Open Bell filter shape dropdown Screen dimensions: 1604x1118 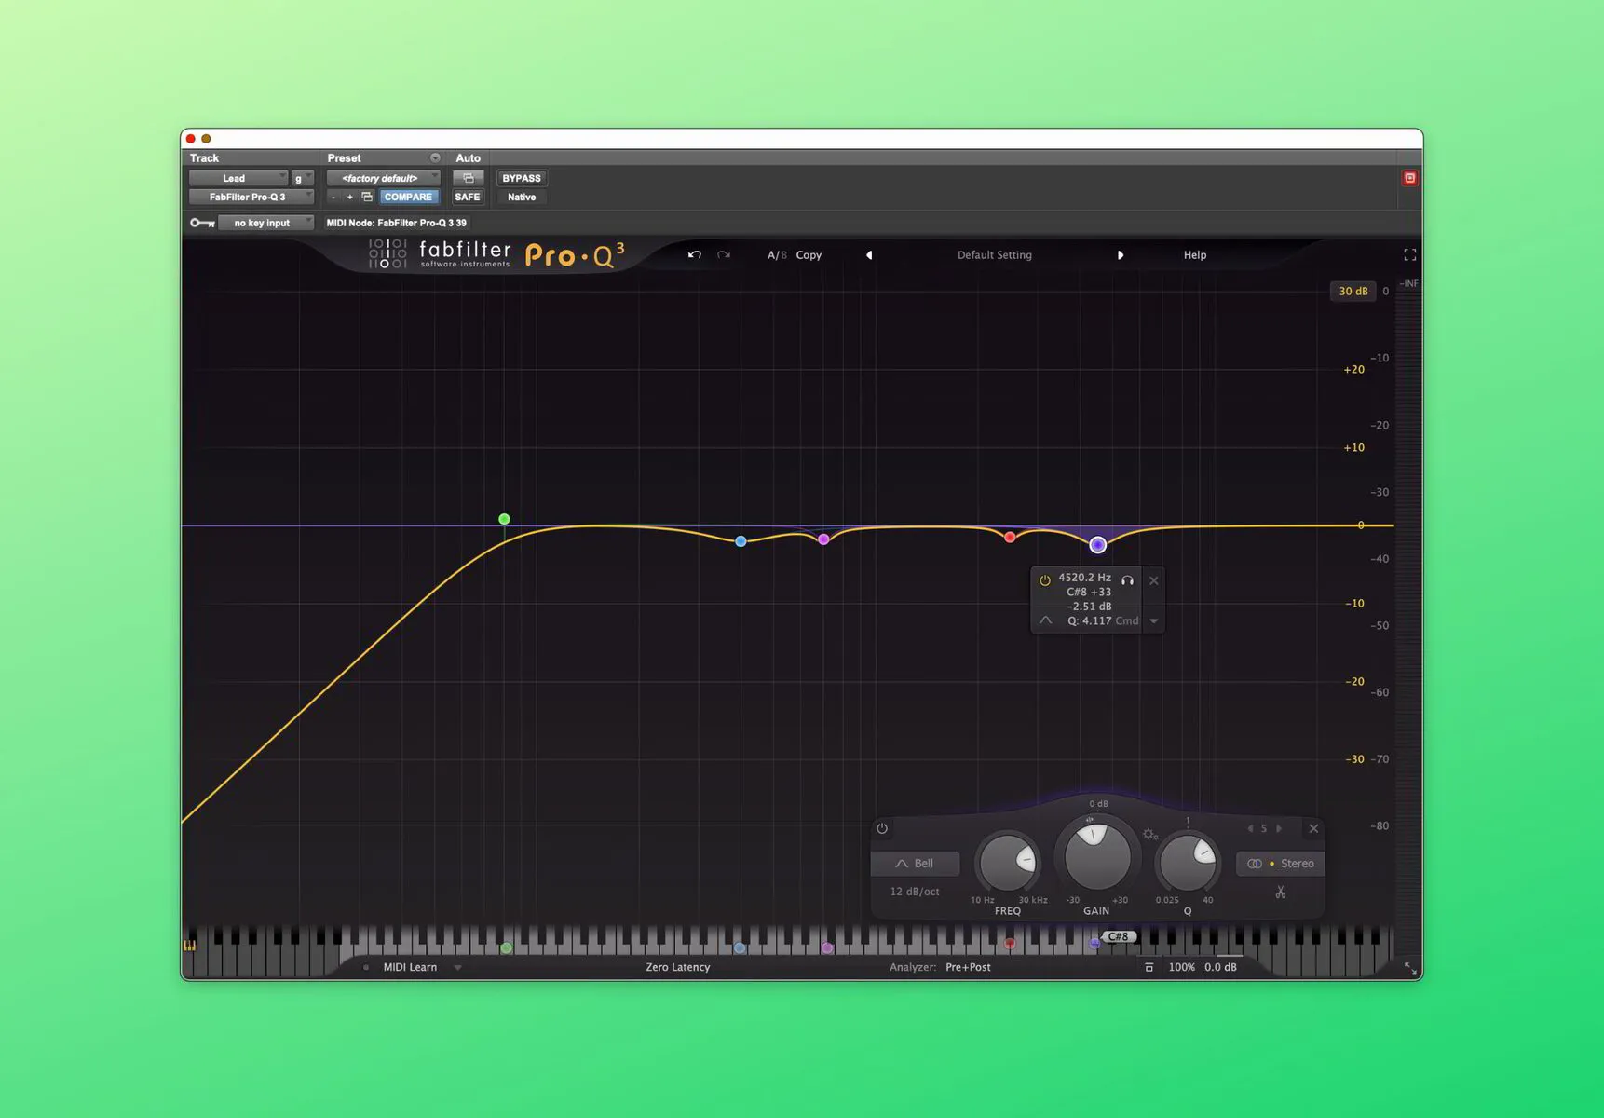tap(916, 864)
